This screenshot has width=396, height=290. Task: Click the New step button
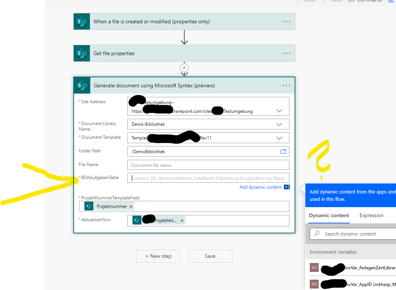(x=158, y=256)
